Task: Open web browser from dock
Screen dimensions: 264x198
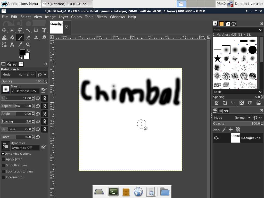Action: click(x=138, y=192)
